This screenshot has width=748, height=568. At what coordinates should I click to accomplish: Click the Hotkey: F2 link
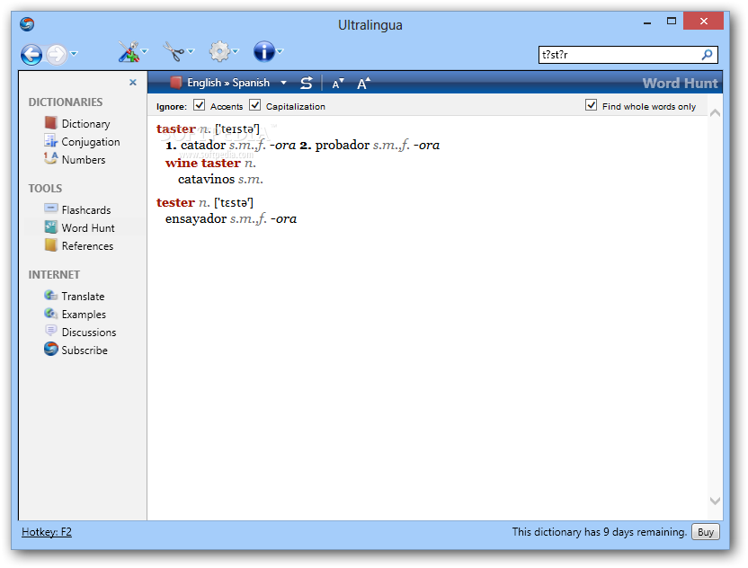click(x=47, y=532)
